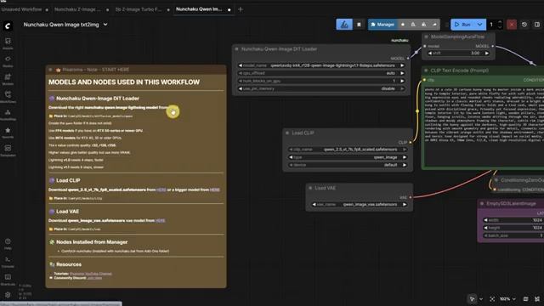Viewport: 544px width, 306px height.
Task: Click the num_blocks_on_gpu value field
Action: point(321,82)
